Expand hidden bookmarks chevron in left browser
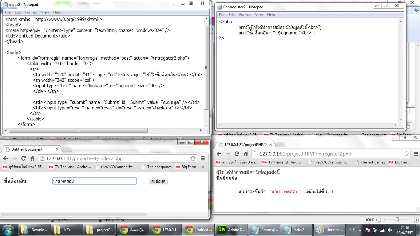 click(x=203, y=167)
